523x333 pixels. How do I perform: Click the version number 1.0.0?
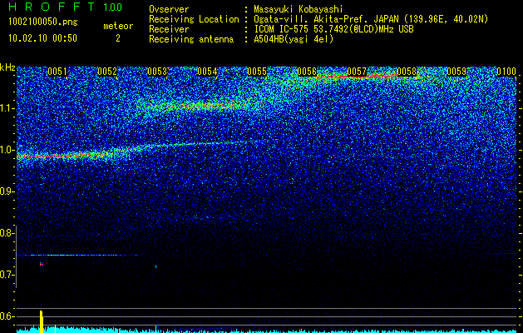click(113, 7)
